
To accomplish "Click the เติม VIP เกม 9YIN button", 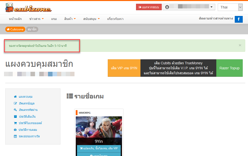I will pyautogui.click(x=124, y=68).
